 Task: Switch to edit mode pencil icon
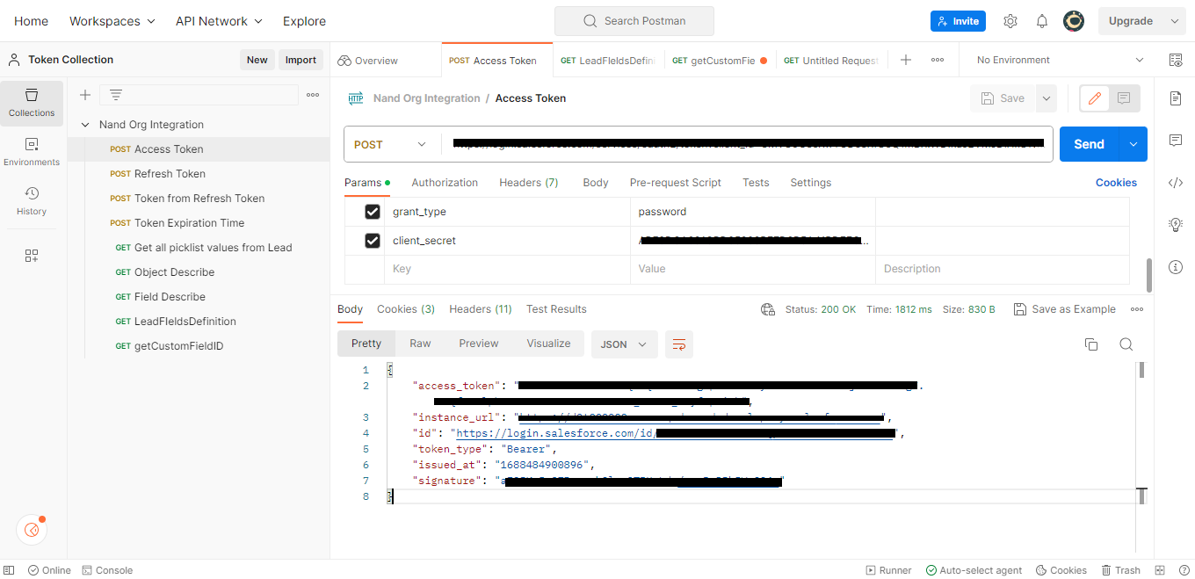(1095, 98)
